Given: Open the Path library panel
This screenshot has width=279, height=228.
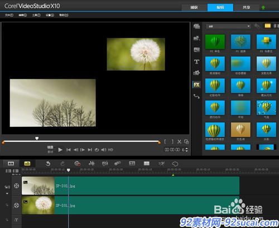Looking at the screenshot, I should 196,96.
